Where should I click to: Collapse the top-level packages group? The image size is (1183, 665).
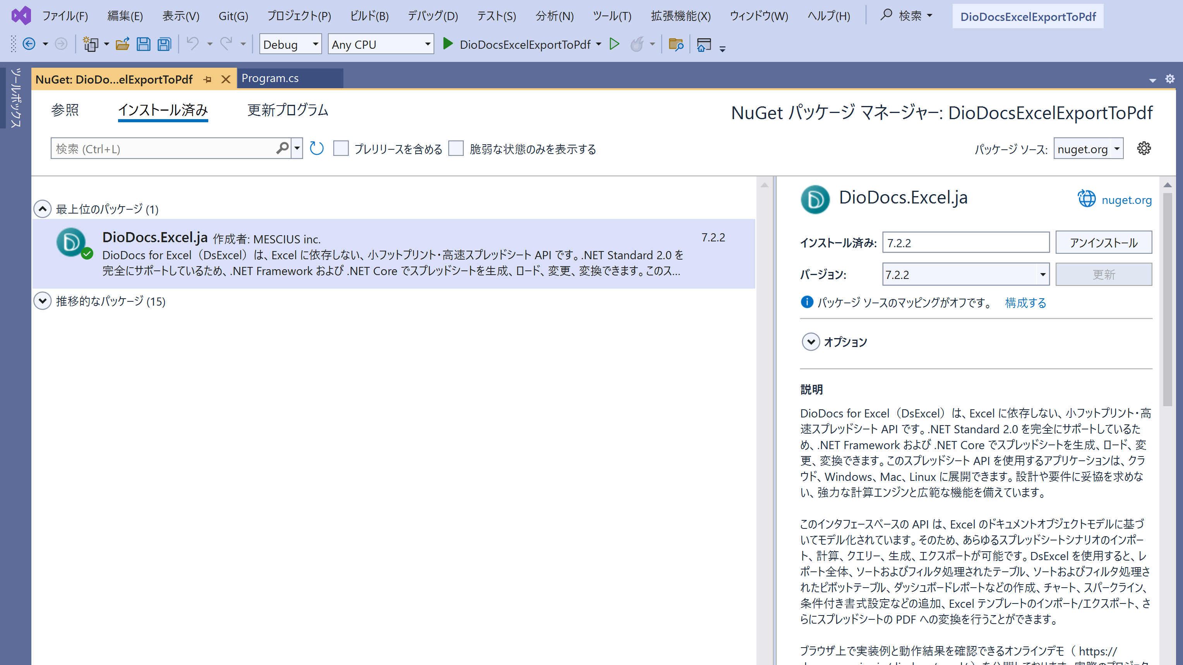(42, 209)
